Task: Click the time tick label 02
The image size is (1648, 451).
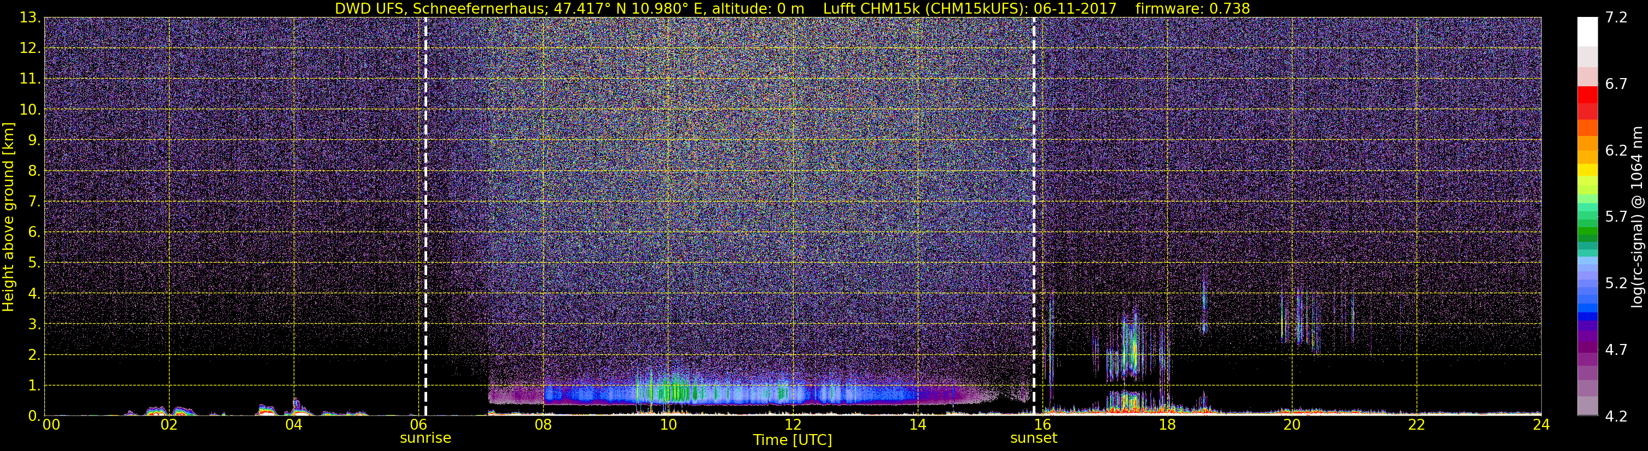Action: click(169, 425)
